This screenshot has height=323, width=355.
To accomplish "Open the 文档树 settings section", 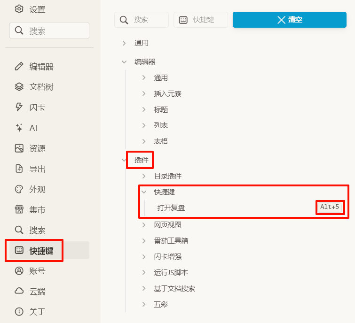I will 49,87.
